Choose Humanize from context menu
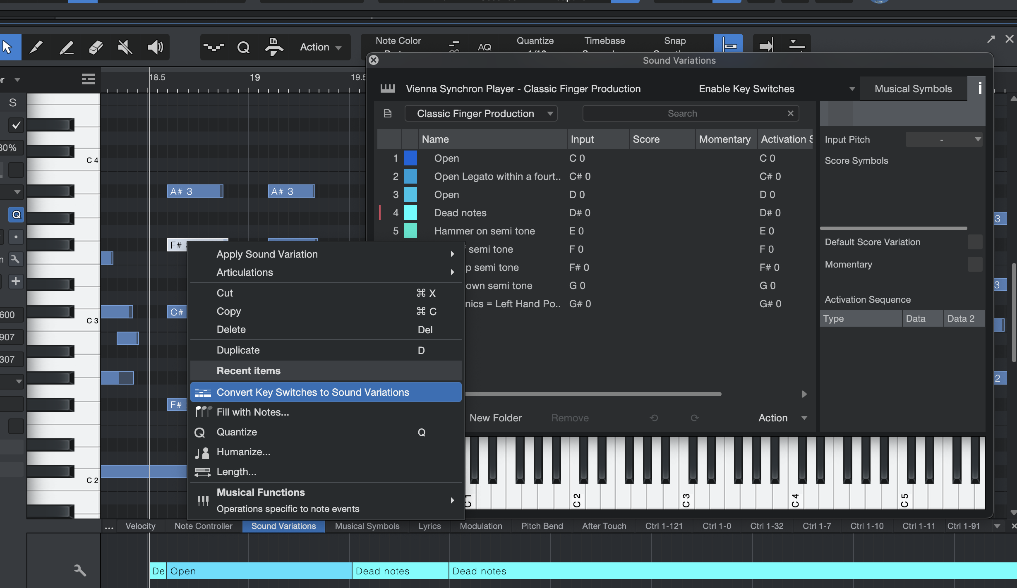Viewport: 1017px width, 588px height. click(x=326, y=452)
